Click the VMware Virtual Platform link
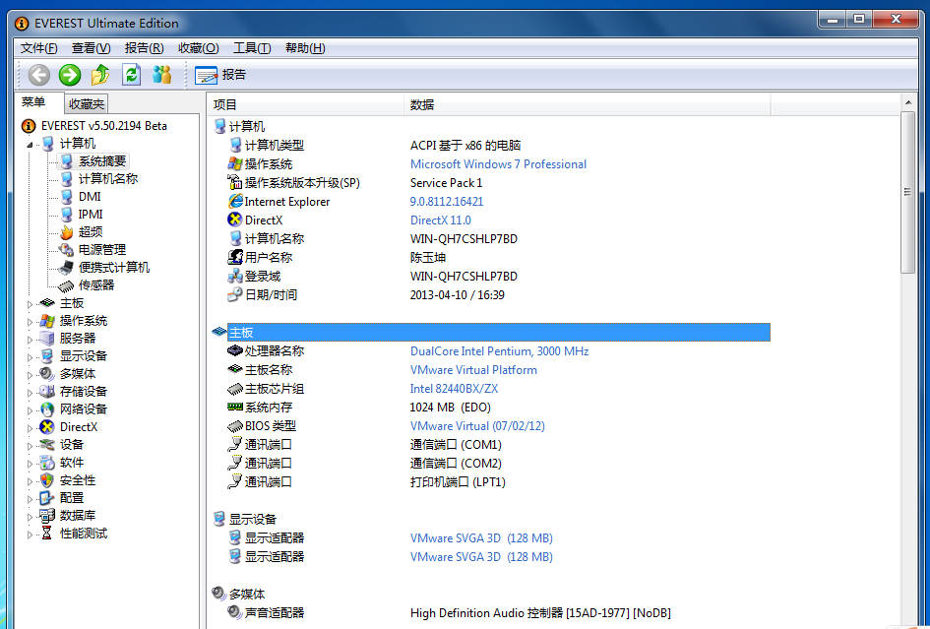 473,370
